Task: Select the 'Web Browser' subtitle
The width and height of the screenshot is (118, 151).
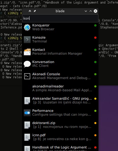Action: click(43, 29)
